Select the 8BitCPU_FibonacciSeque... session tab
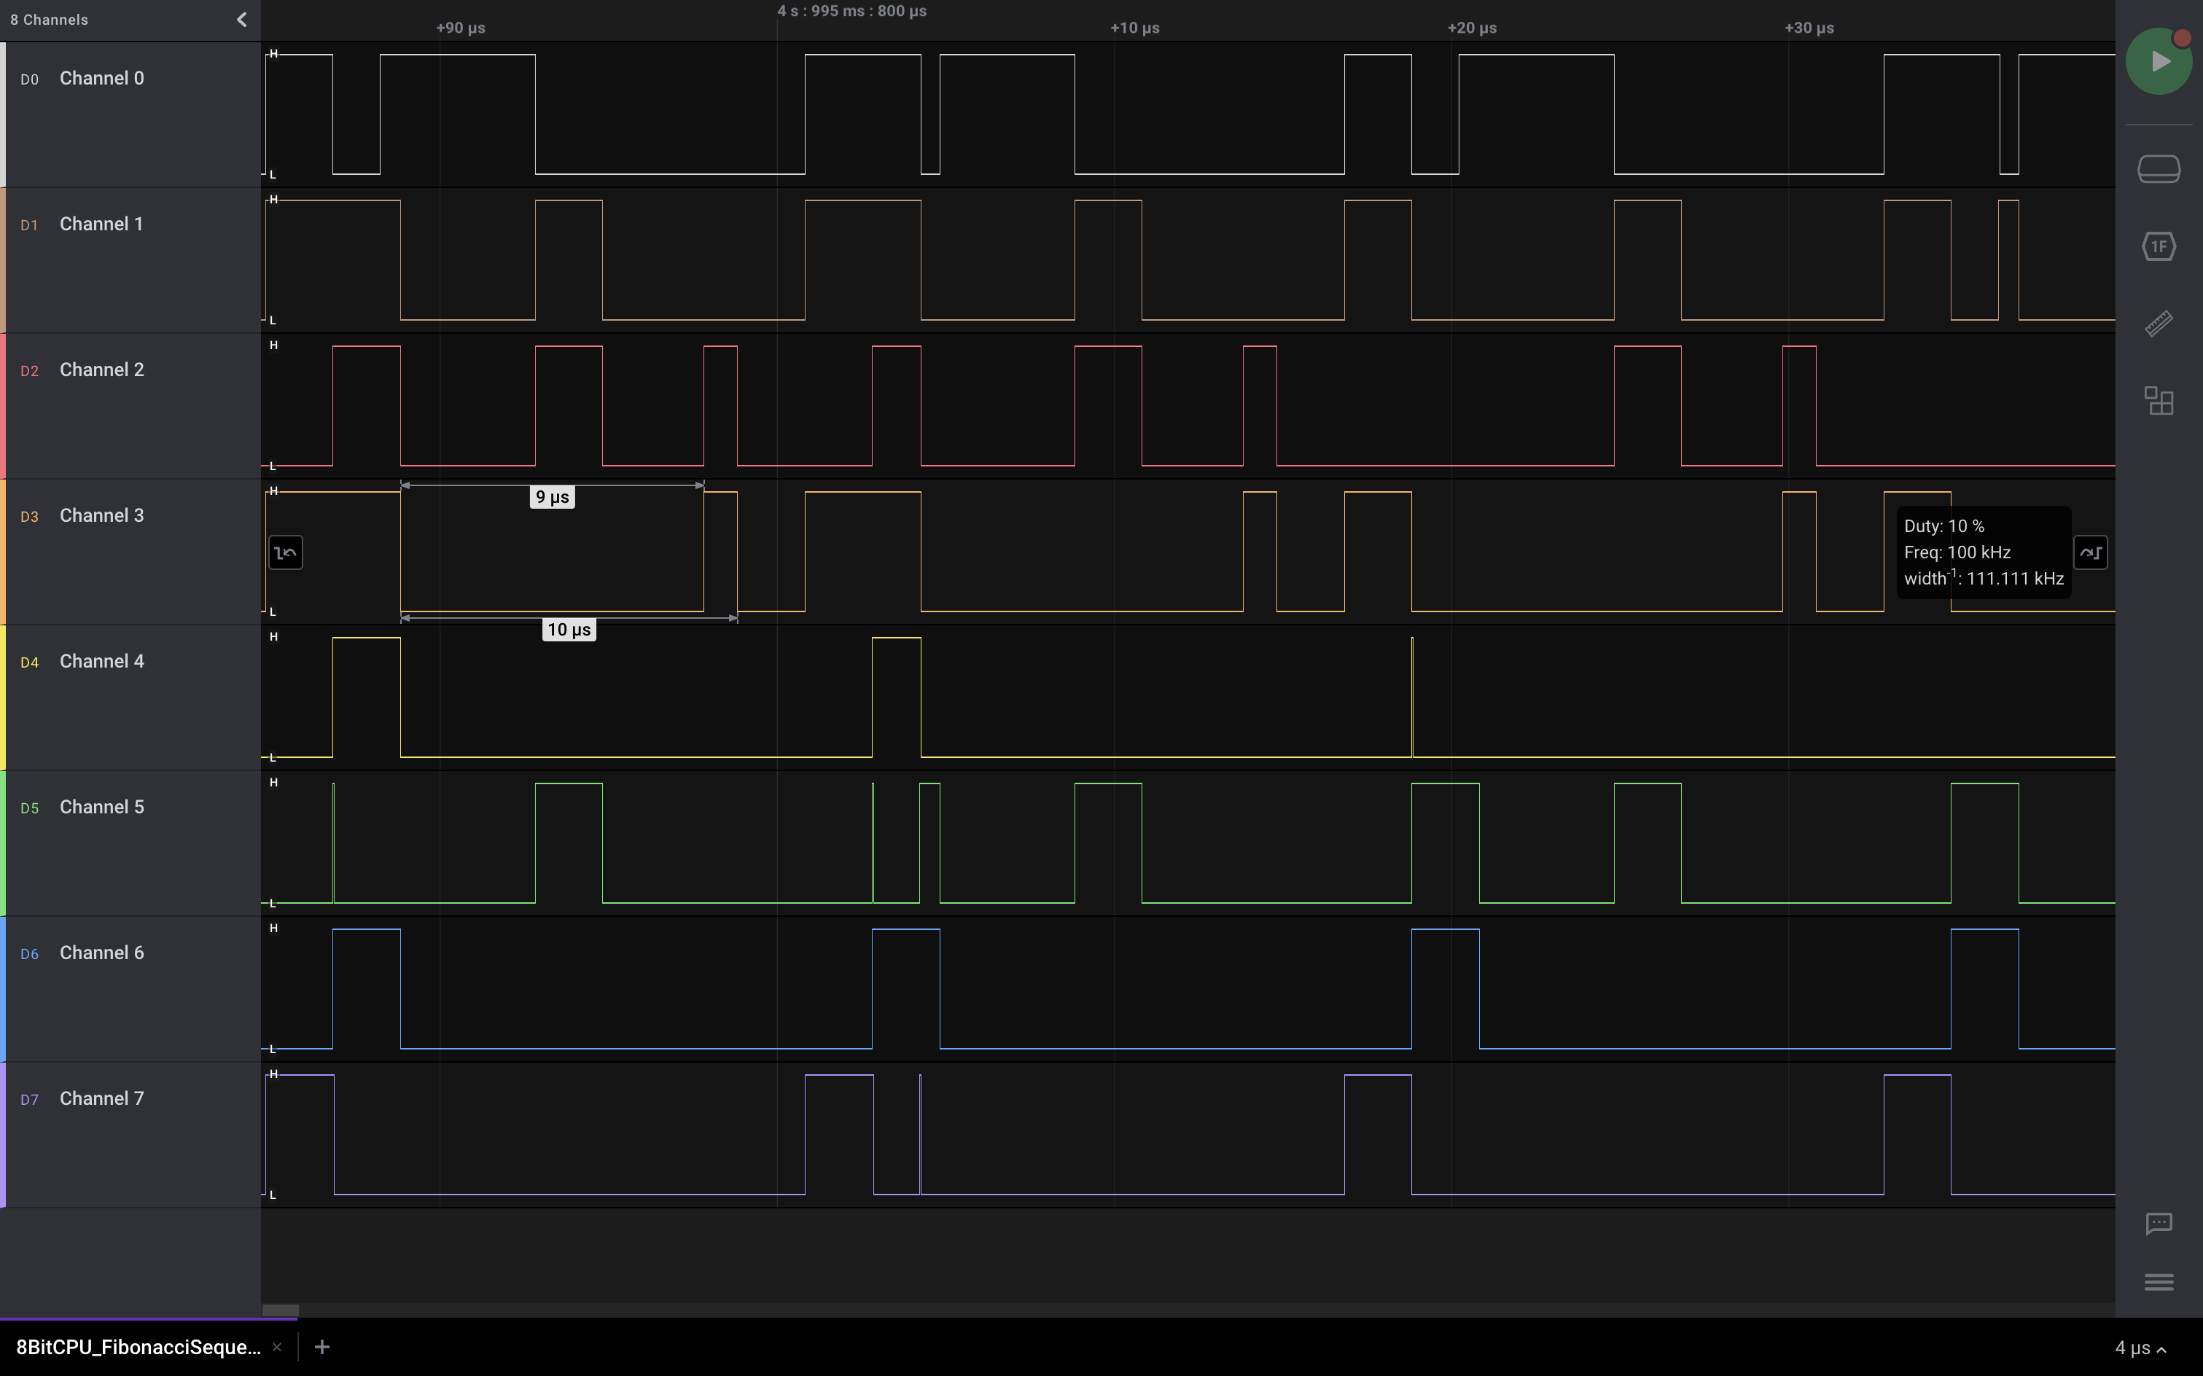This screenshot has width=2203, height=1376. [139, 1347]
